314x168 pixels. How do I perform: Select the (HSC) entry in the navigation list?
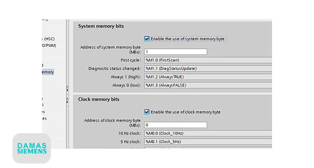pos(49,39)
